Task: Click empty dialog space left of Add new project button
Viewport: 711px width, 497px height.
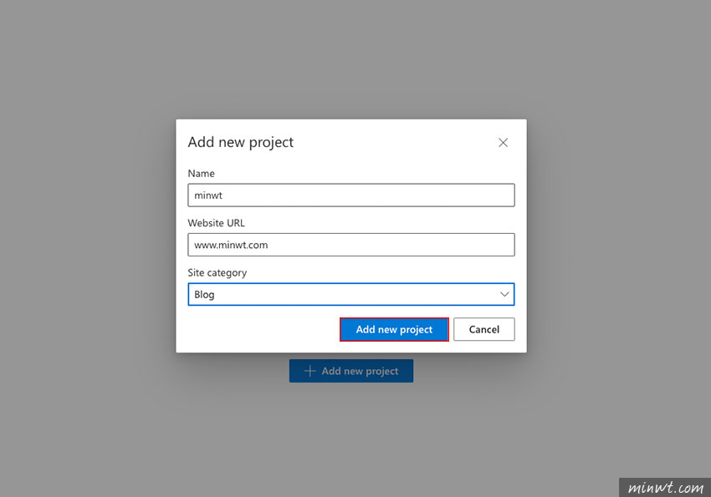Action: coord(263,329)
